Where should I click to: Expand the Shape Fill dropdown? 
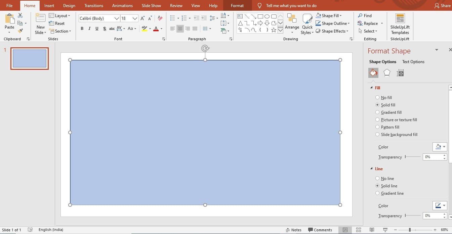[340, 16]
